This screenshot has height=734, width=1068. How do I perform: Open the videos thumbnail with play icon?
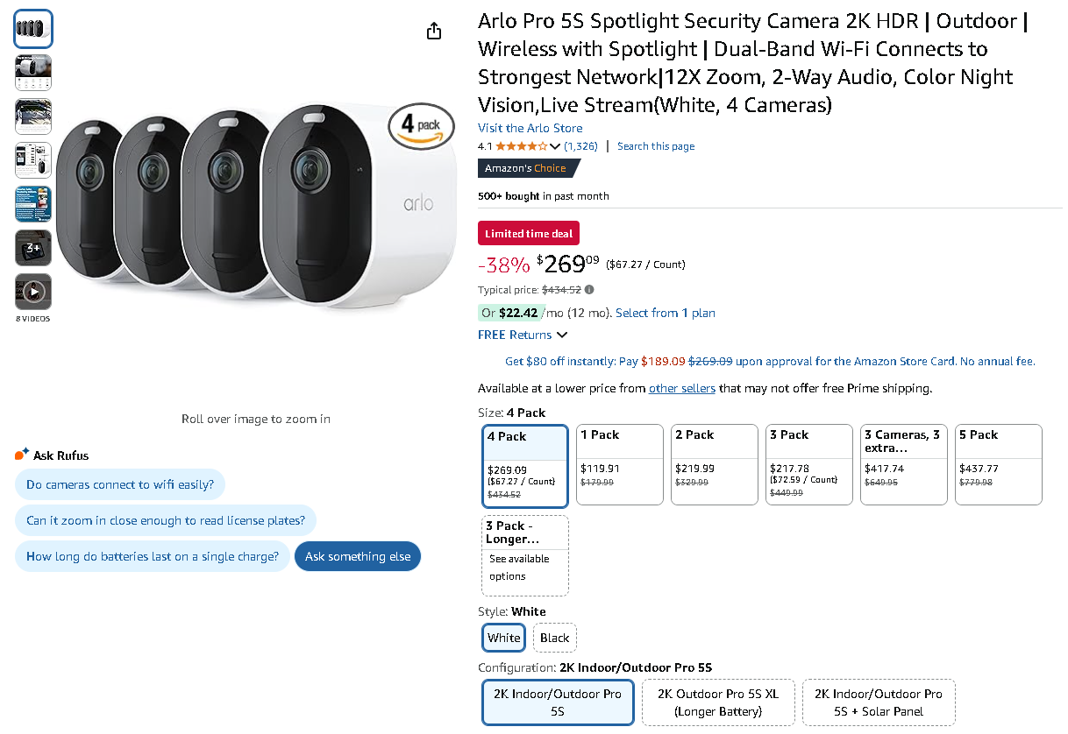click(x=33, y=292)
